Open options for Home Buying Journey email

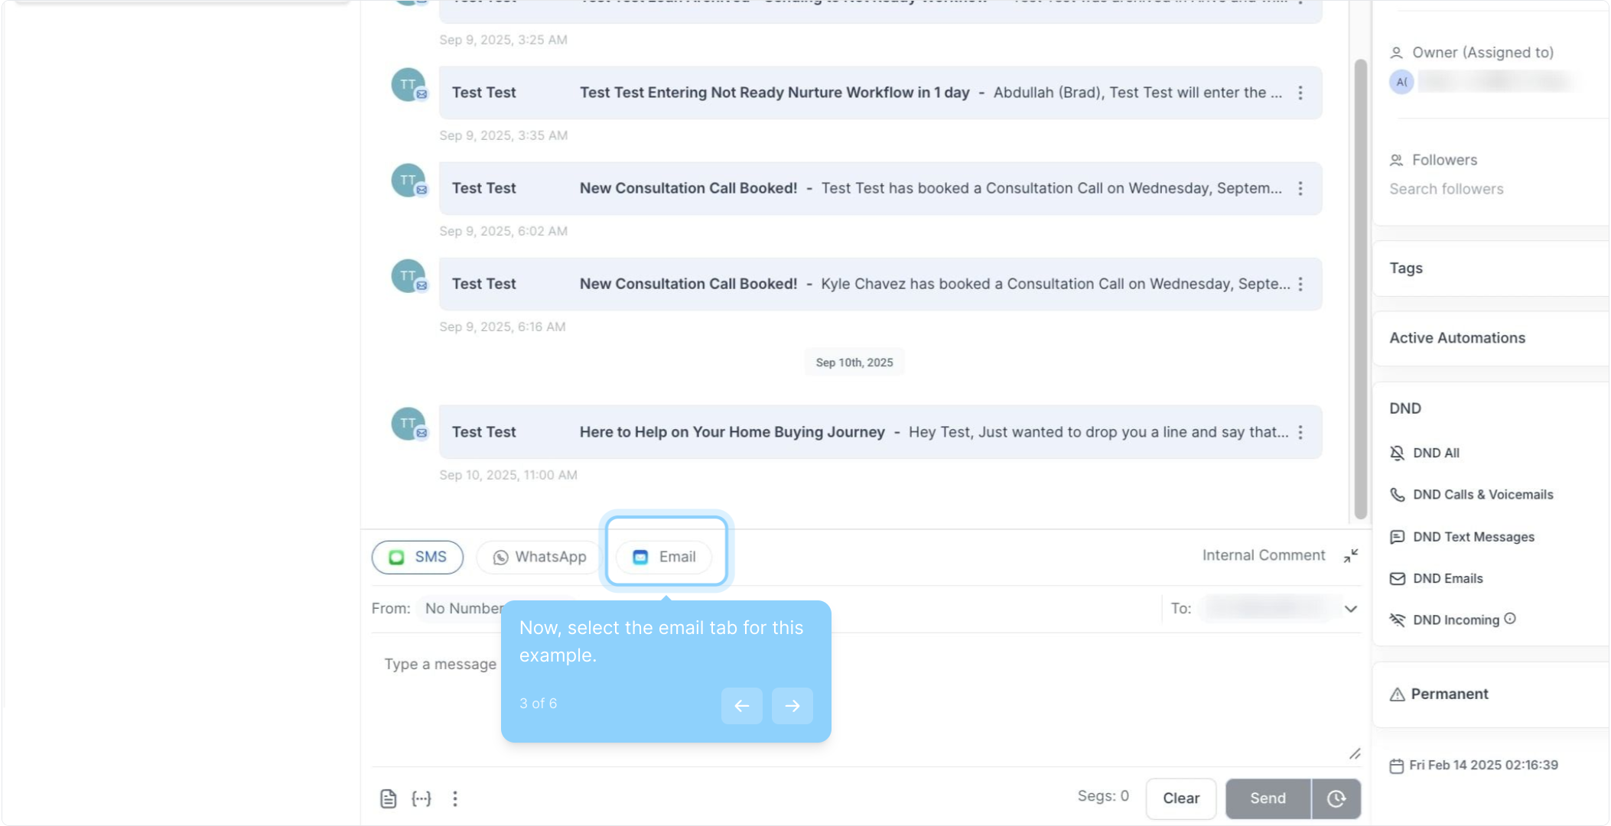click(x=1300, y=432)
